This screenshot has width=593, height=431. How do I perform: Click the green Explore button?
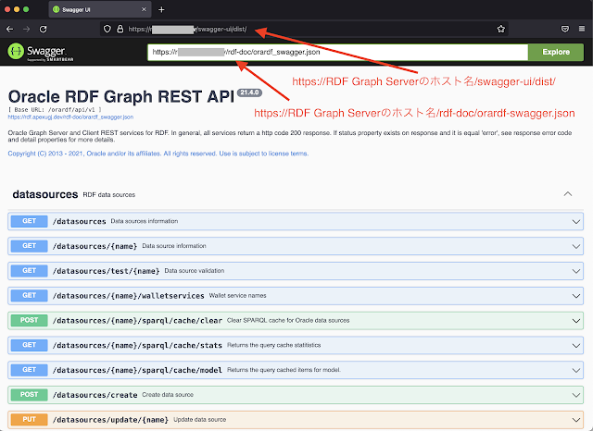(556, 52)
